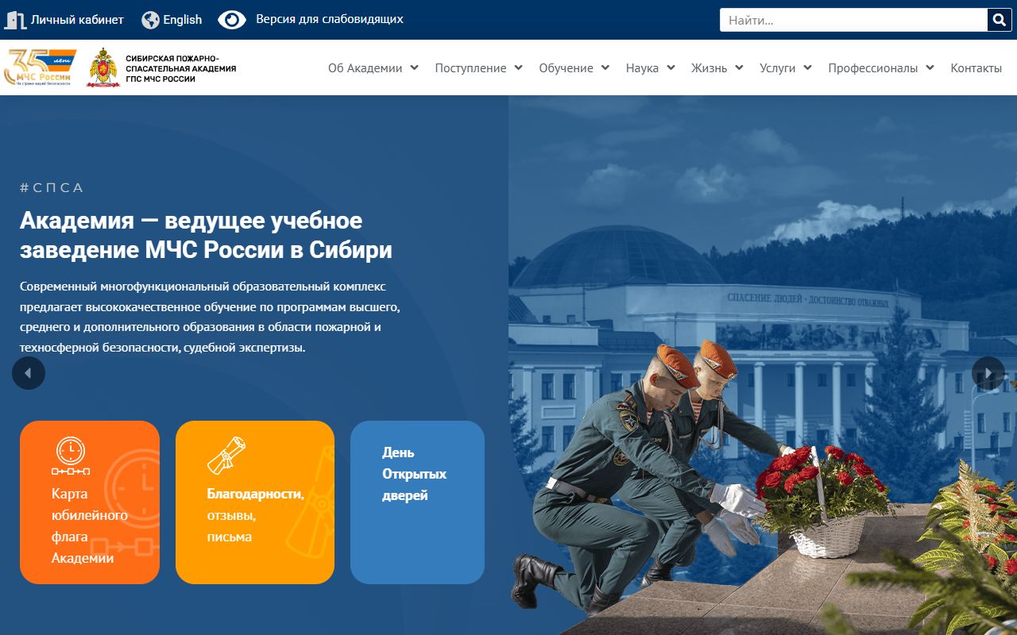Screen dimensions: 1017x635
Task: Expand the Обучение menu chevron
Action: tap(605, 68)
